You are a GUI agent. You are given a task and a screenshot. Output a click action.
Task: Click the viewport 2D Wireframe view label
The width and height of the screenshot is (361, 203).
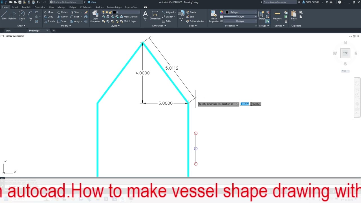point(17,36)
